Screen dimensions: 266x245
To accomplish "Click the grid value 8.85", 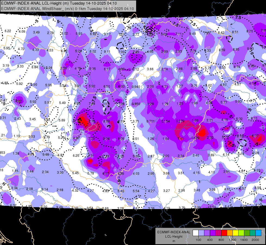I will 236,50.
